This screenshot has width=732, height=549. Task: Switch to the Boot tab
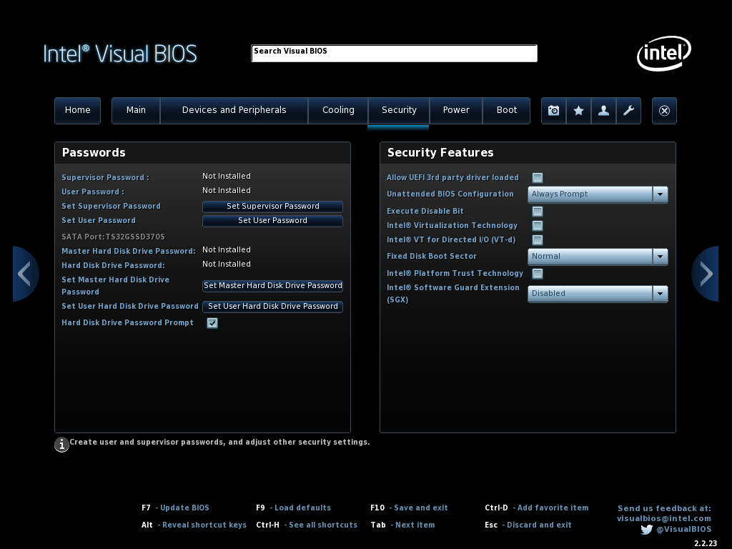point(507,111)
